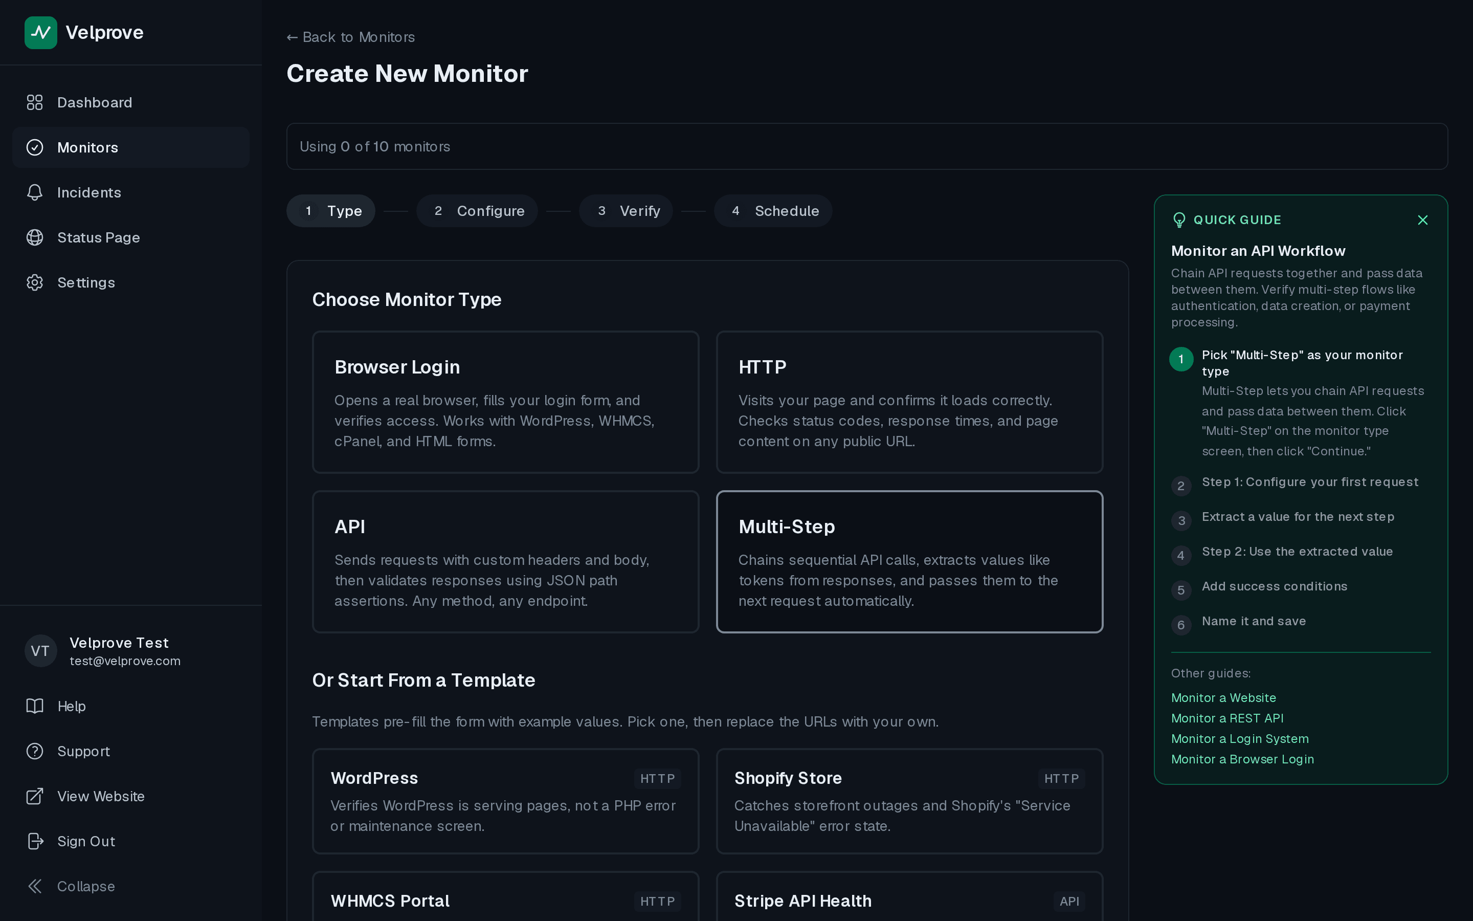Select the Type step tab
The width and height of the screenshot is (1473, 921).
click(330, 211)
